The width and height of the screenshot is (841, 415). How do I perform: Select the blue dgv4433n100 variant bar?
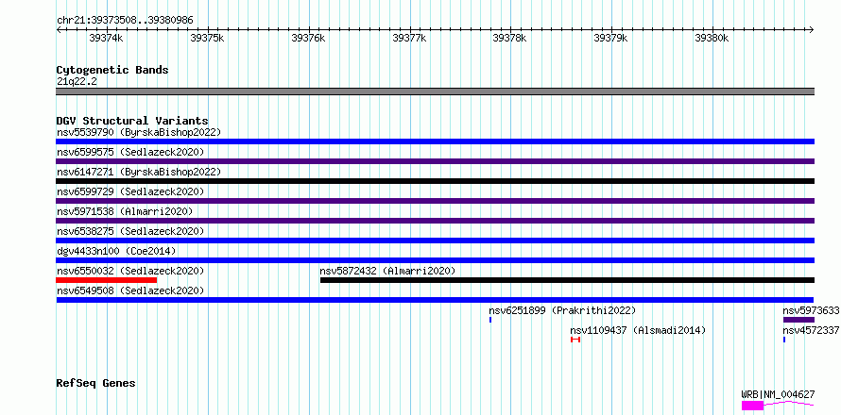tap(435, 260)
